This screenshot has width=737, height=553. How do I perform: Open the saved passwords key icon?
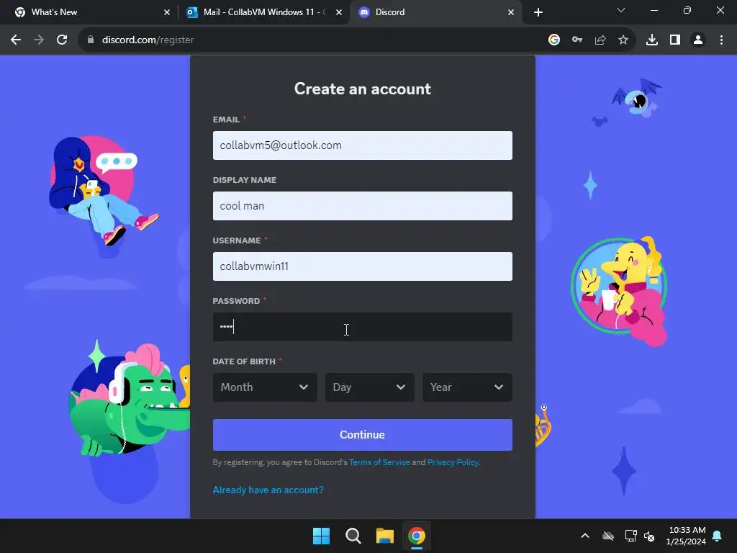[x=577, y=40]
